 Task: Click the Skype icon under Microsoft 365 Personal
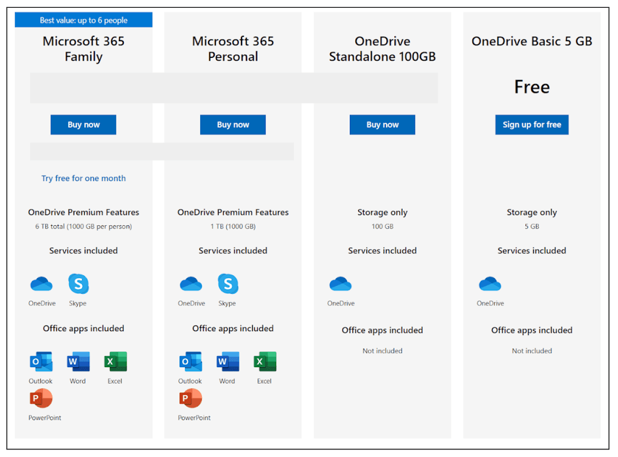click(x=228, y=284)
